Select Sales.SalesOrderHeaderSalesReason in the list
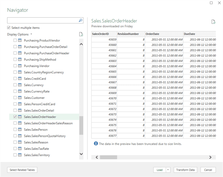 tap(48, 123)
